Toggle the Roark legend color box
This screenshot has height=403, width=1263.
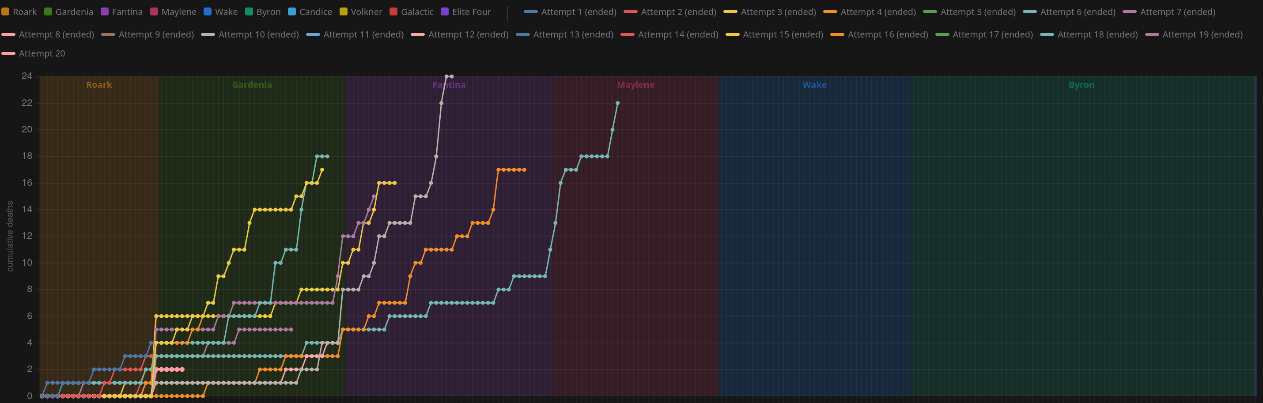[x=5, y=12]
